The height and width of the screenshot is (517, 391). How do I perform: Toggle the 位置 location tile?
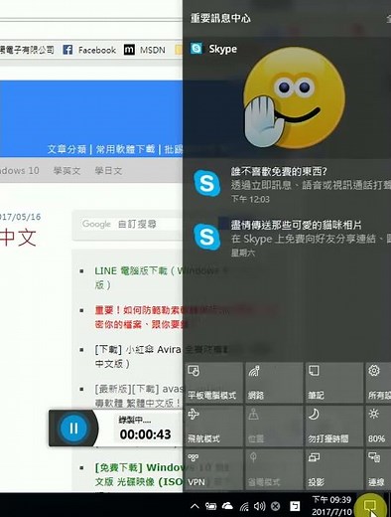[x=274, y=426]
